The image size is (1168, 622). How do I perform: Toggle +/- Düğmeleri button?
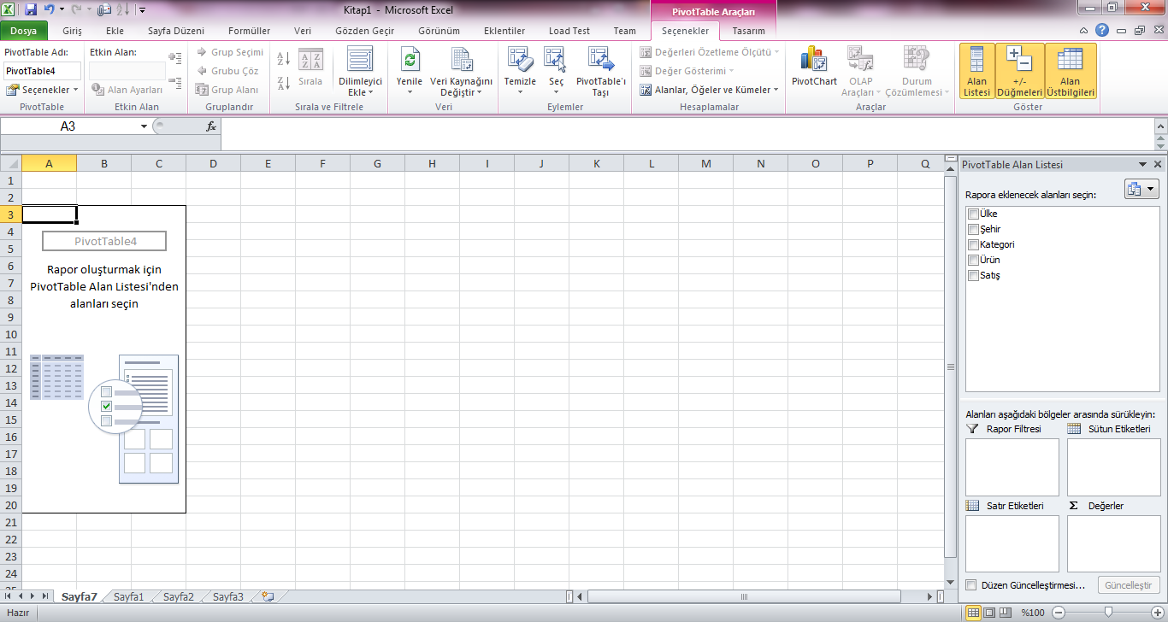pyautogui.click(x=1020, y=72)
